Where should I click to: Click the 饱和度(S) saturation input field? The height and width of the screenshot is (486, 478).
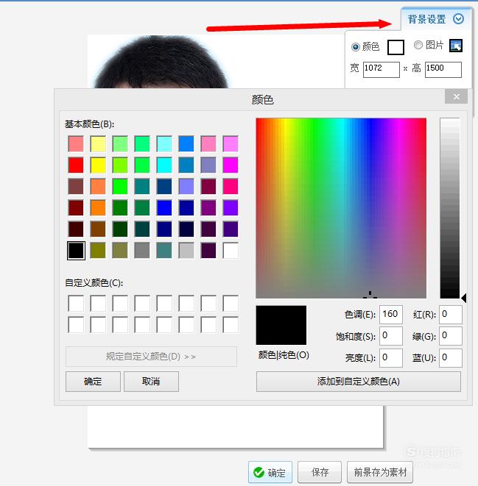tap(391, 336)
